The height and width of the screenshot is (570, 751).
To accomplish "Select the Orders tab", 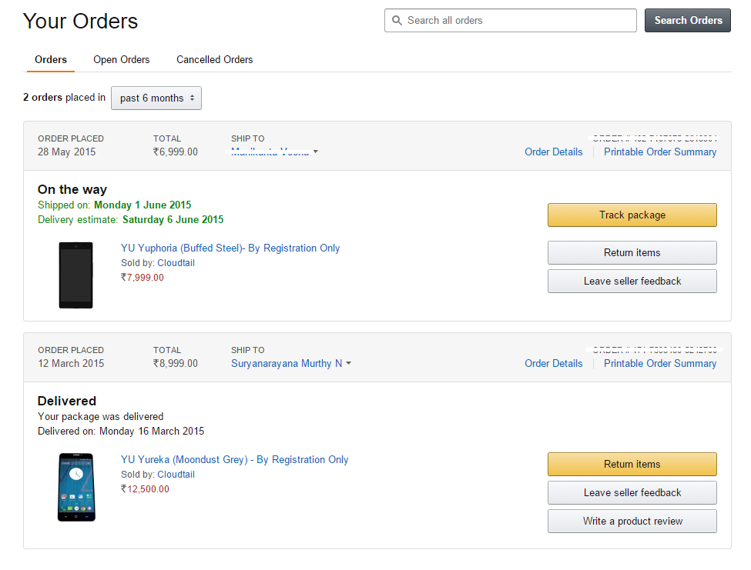I will tap(51, 60).
